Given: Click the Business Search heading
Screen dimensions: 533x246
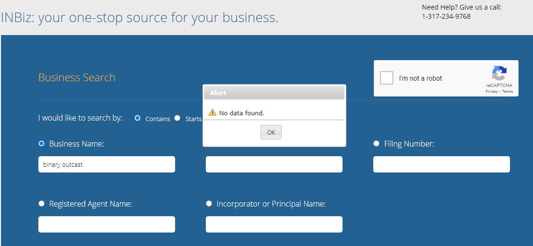Looking at the screenshot, I should [77, 77].
